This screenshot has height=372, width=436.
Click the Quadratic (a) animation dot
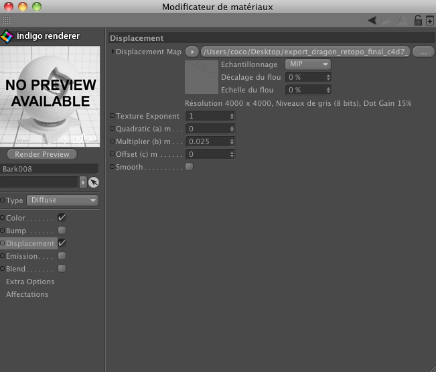[x=112, y=129]
